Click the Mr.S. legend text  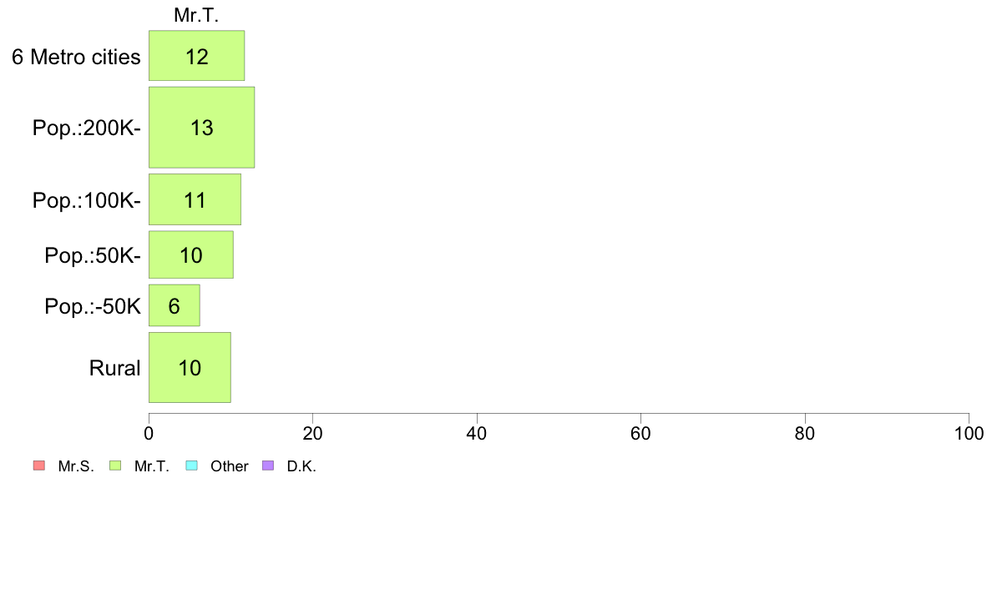[76, 466]
